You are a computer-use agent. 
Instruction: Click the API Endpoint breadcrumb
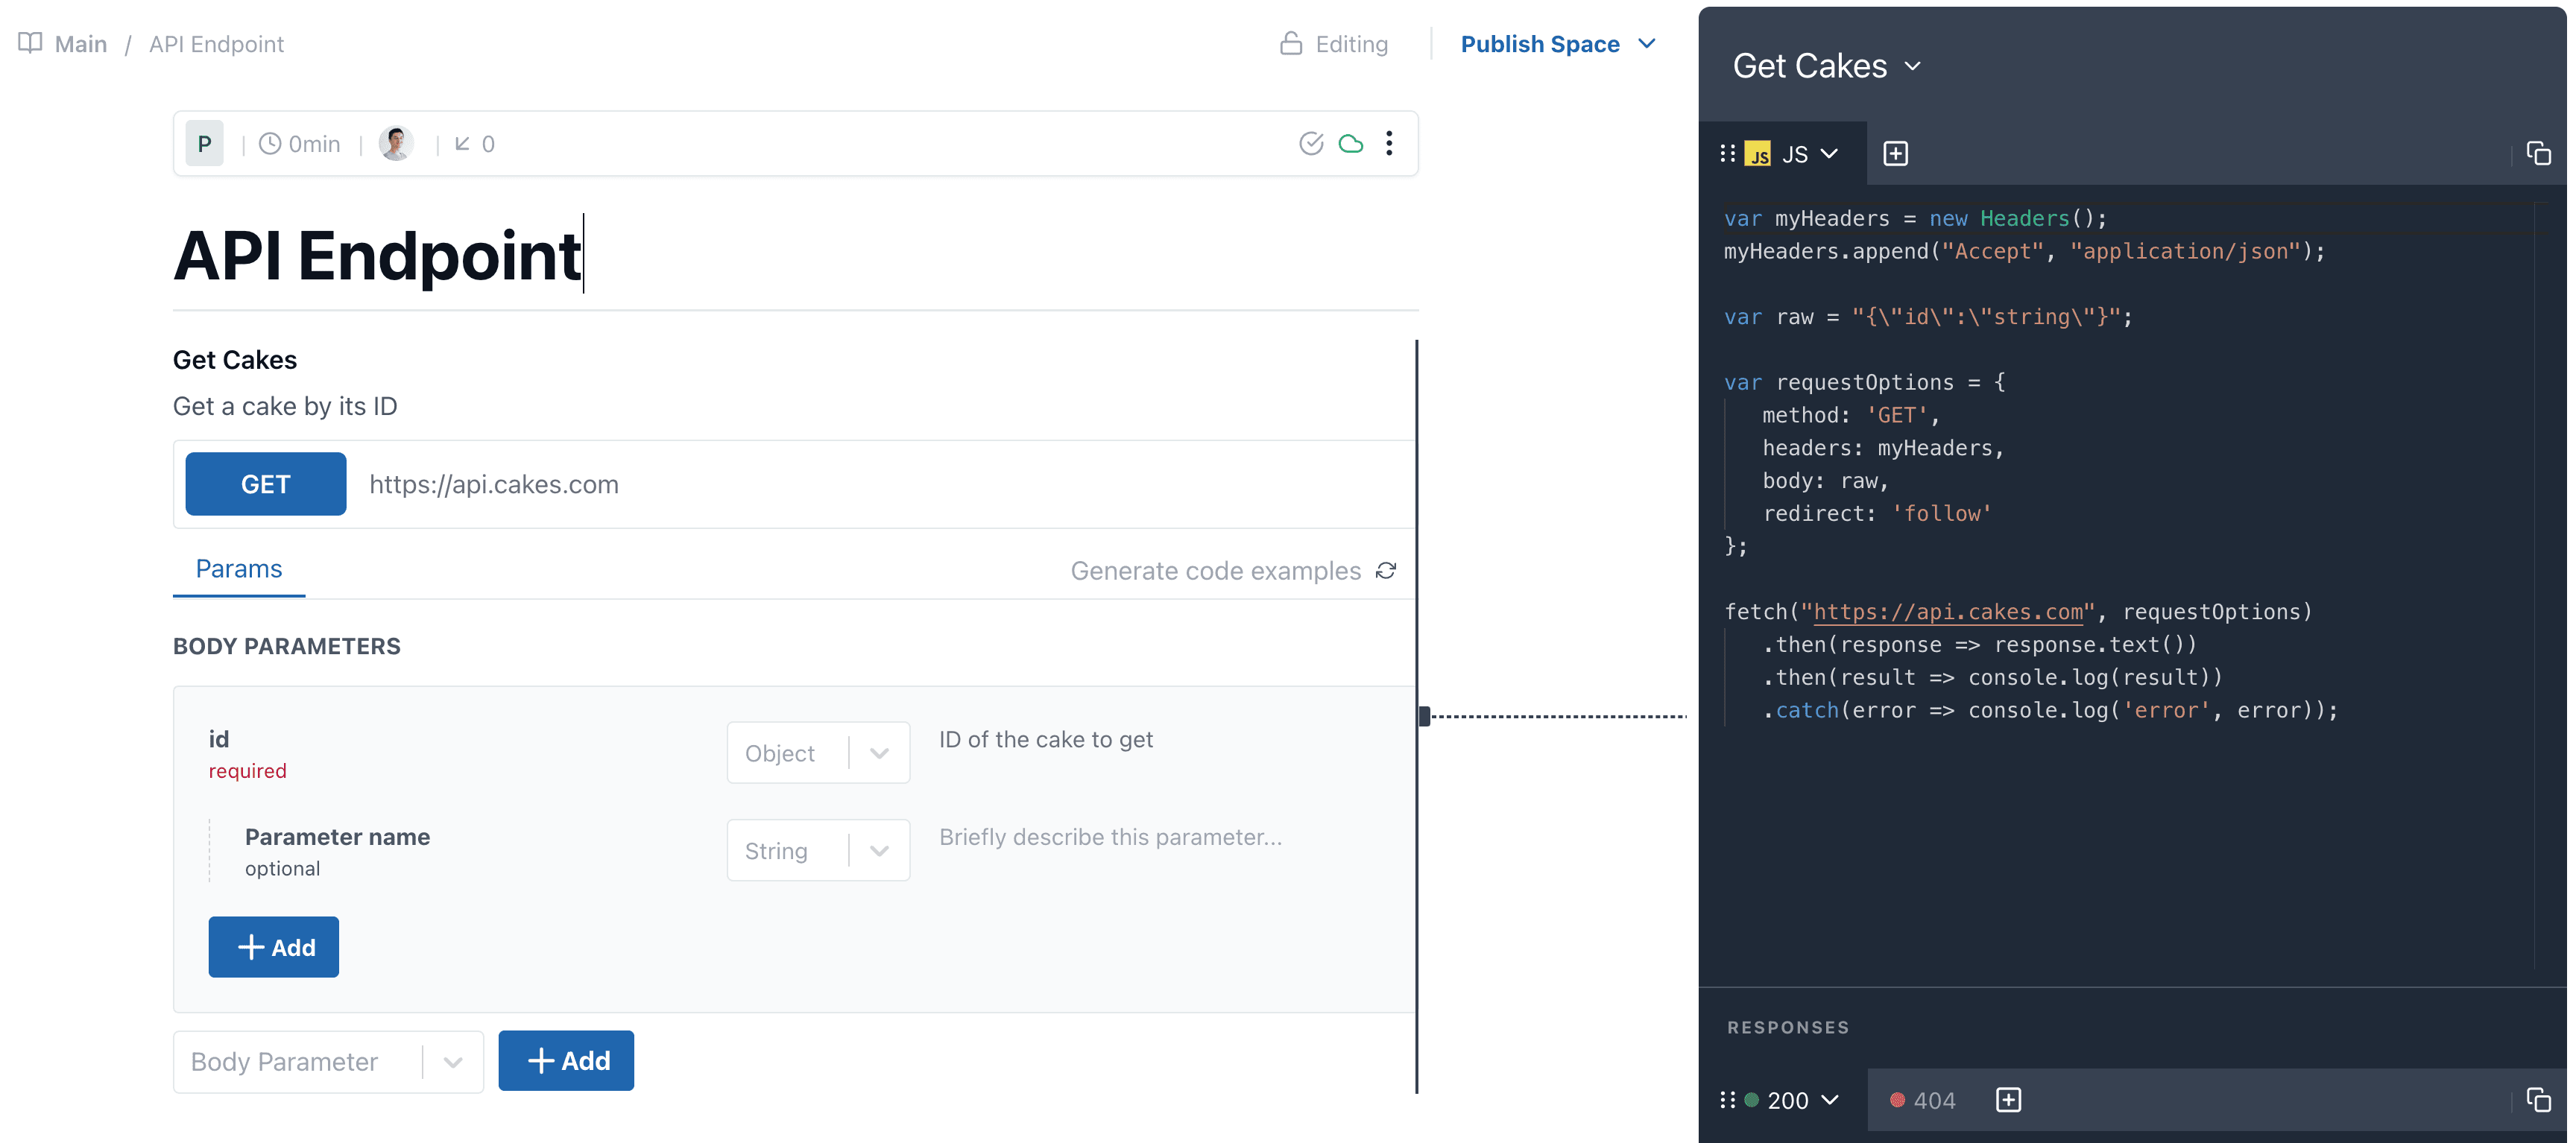click(x=216, y=44)
